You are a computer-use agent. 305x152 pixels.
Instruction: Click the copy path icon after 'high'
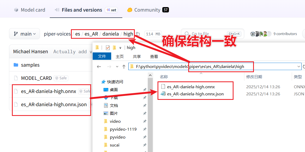[x=138, y=34]
